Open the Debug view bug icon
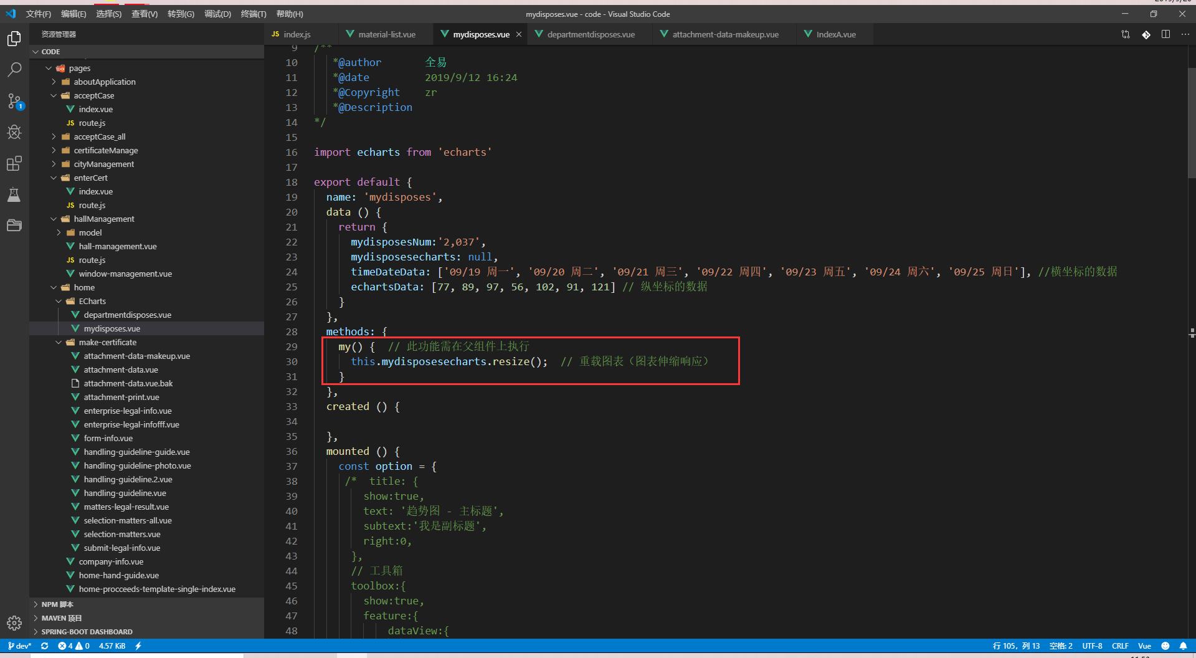The height and width of the screenshot is (658, 1196). [14, 132]
